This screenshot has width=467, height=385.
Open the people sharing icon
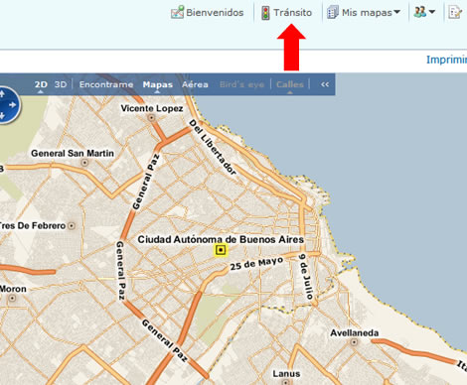419,12
